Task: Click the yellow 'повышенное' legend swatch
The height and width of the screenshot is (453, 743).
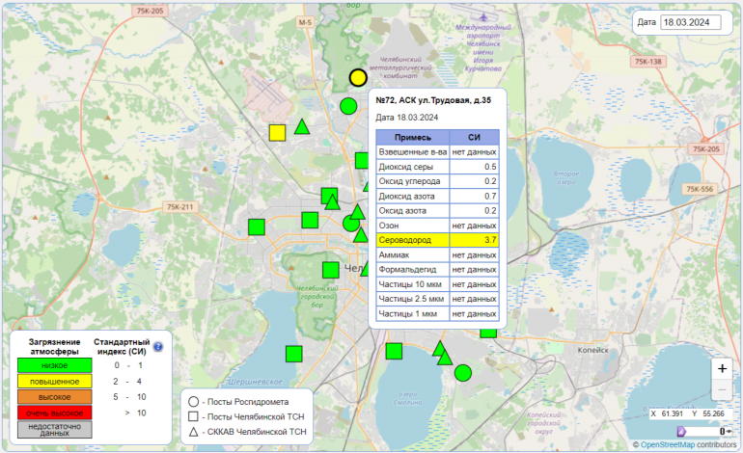Action: (x=55, y=382)
